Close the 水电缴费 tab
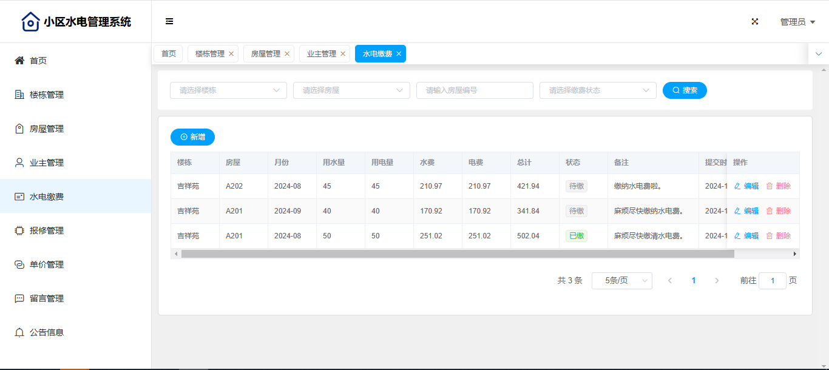 [x=399, y=54]
